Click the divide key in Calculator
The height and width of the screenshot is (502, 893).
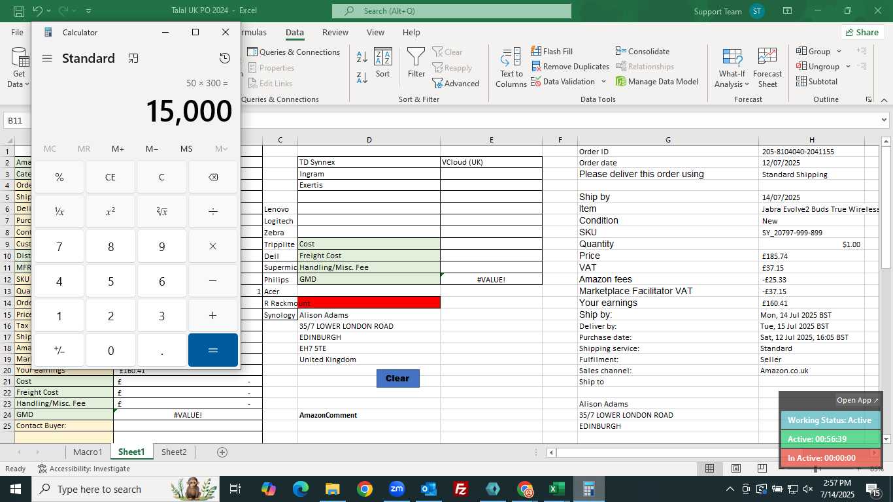213,212
